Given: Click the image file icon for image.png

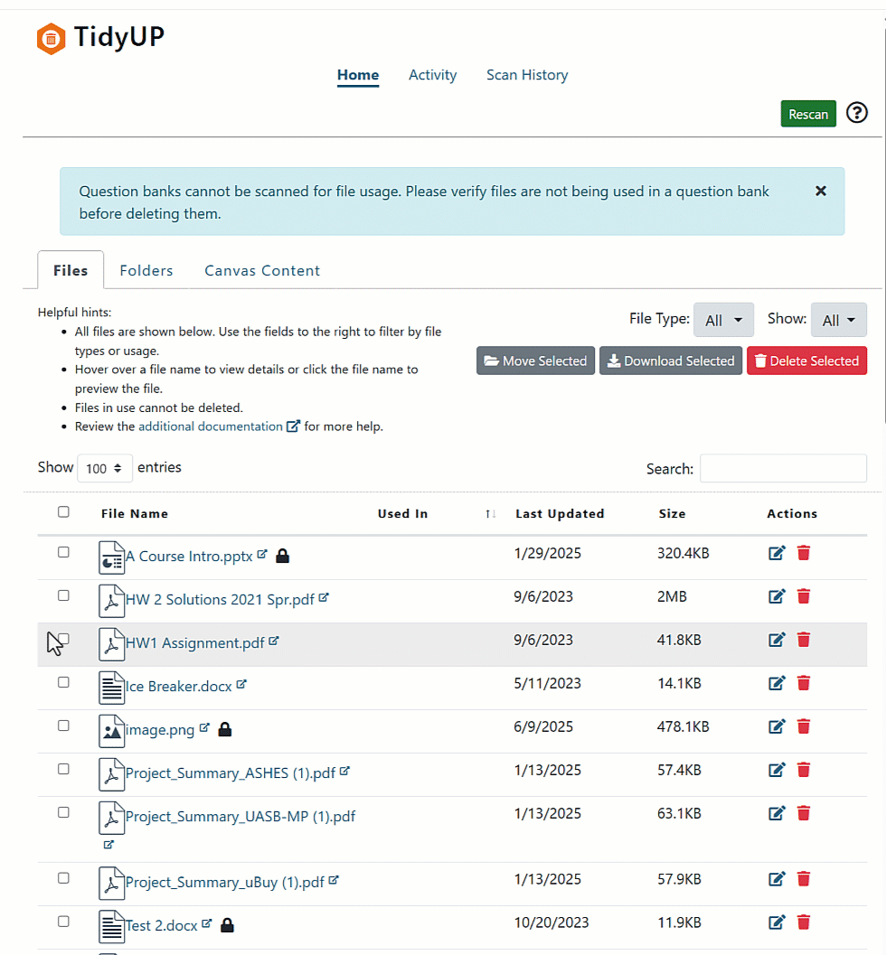Looking at the screenshot, I should click(111, 731).
